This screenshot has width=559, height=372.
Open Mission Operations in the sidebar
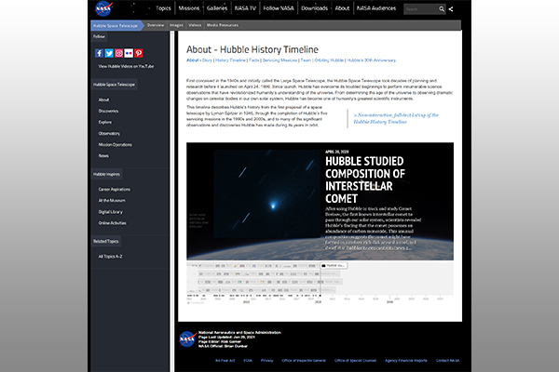coord(116,145)
